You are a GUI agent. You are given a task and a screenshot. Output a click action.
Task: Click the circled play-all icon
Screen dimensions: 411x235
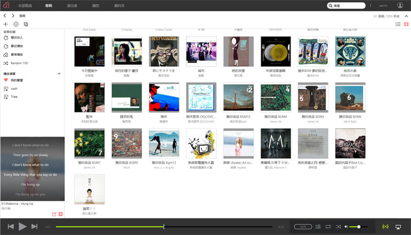(16, 24)
